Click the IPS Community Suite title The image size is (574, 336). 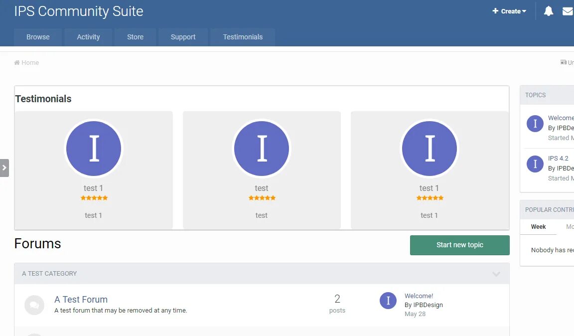79,11
